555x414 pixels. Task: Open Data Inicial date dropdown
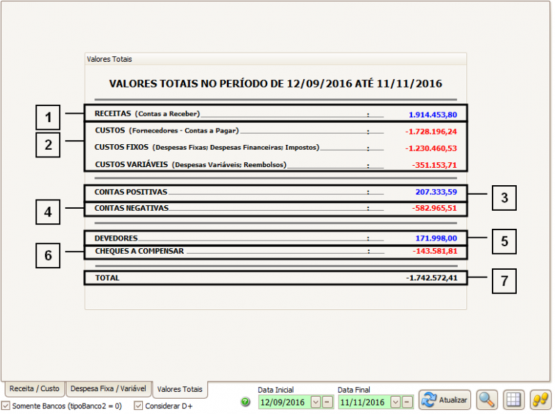point(316,402)
